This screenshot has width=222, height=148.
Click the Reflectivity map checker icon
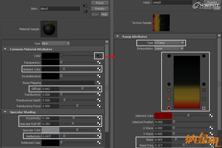[99, 136]
